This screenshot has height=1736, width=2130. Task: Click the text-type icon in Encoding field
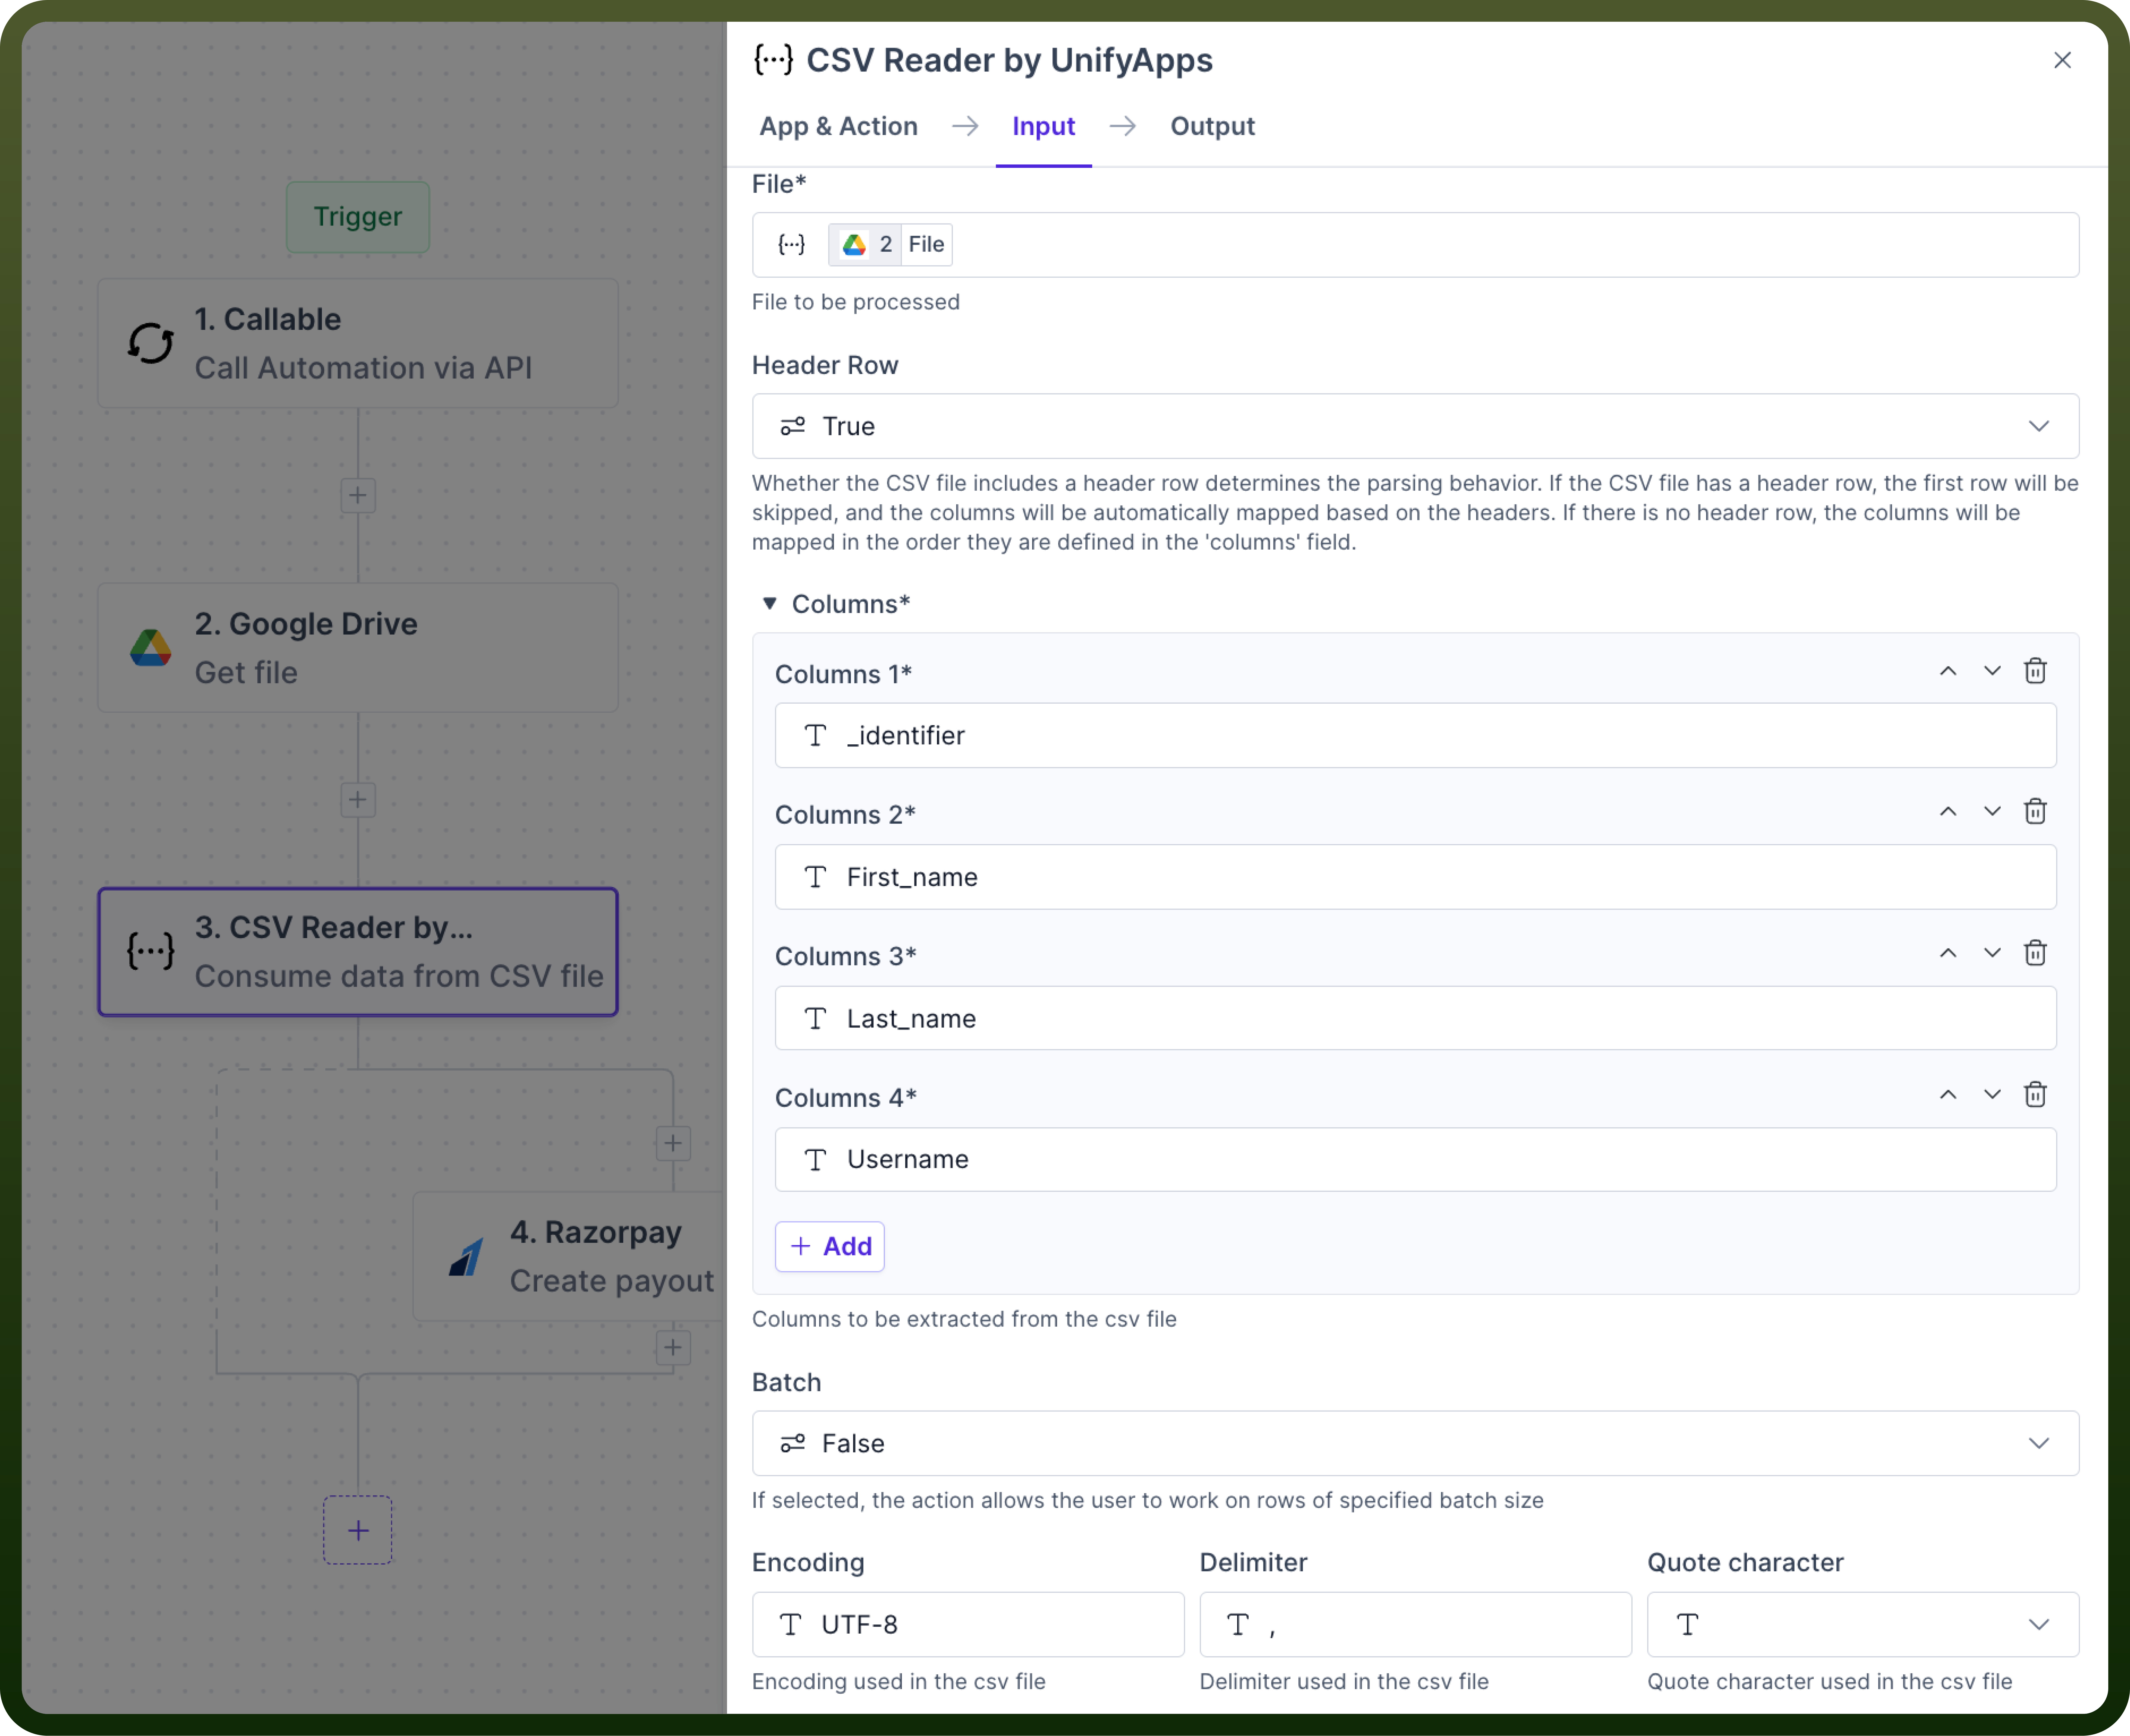790,1624
